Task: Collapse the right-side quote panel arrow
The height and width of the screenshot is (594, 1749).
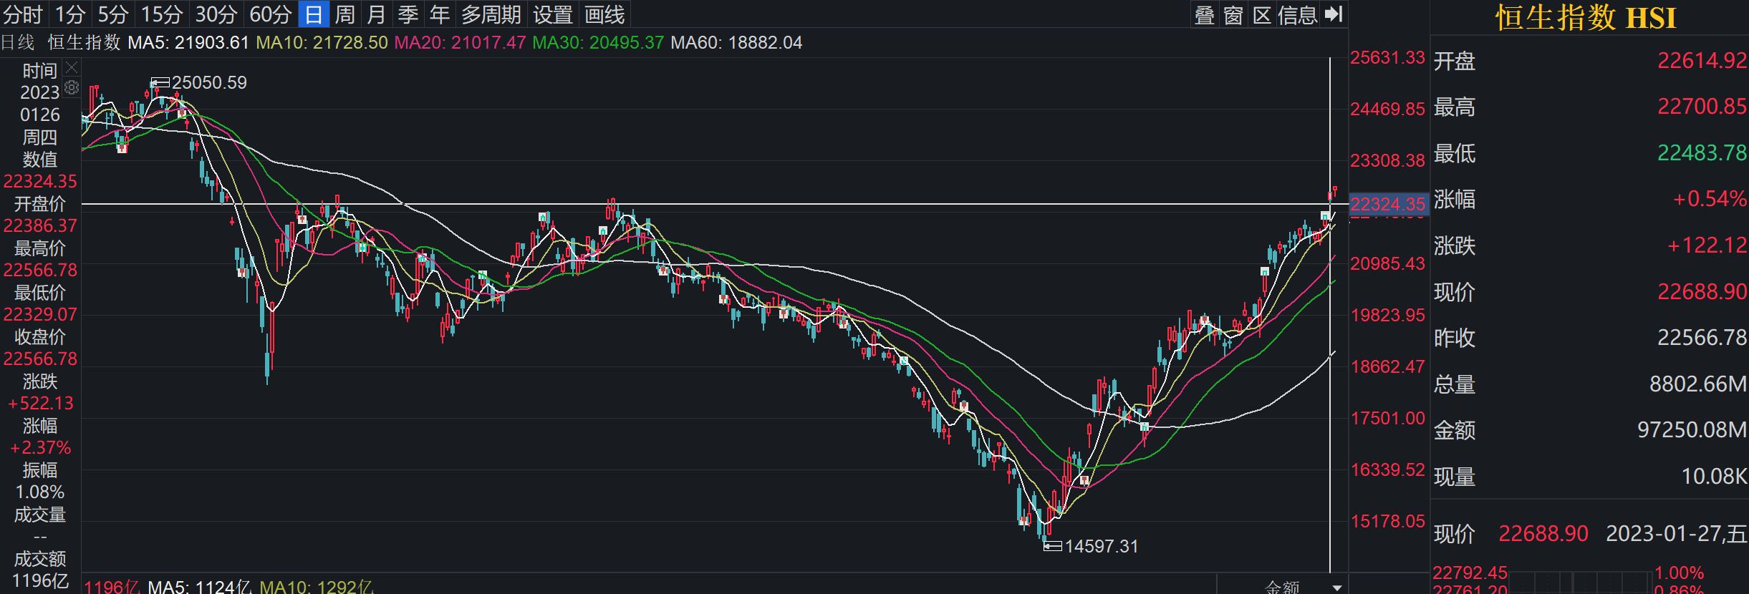Action: [1334, 14]
